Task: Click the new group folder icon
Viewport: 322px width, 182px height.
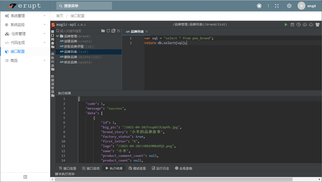Action: [103, 31]
